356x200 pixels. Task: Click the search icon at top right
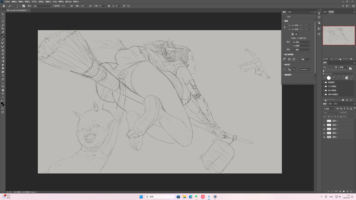pyautogui.click(x=343, y=6)
